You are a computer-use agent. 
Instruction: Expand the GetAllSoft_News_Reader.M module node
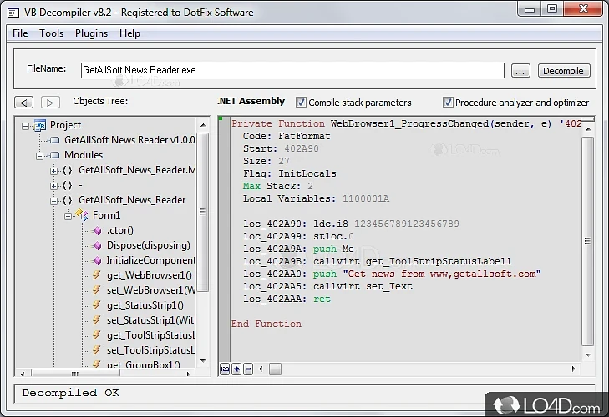pos(53,170)
